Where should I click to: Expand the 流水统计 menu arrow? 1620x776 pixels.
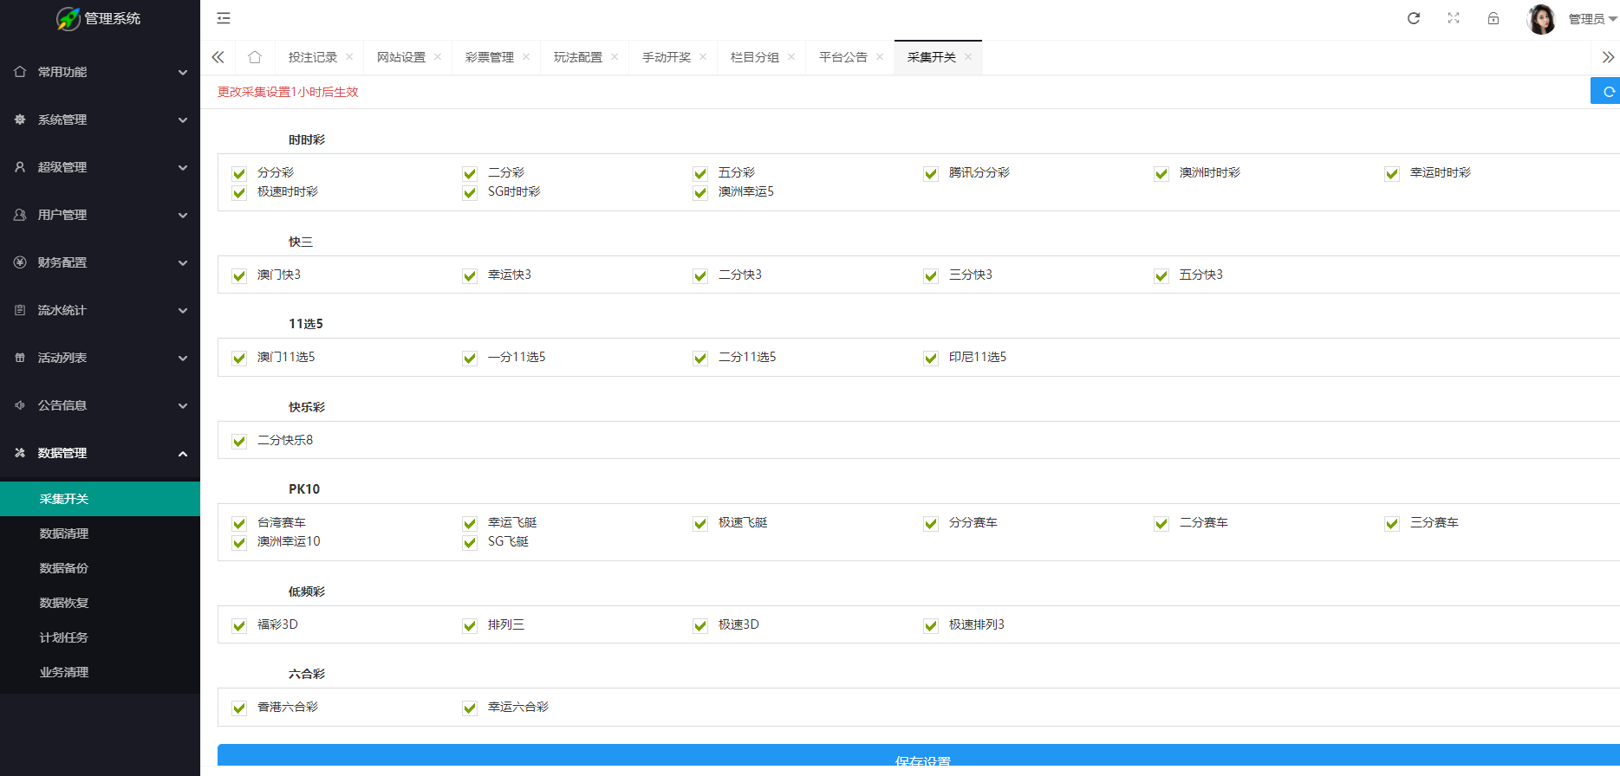[x=183, y=311]
